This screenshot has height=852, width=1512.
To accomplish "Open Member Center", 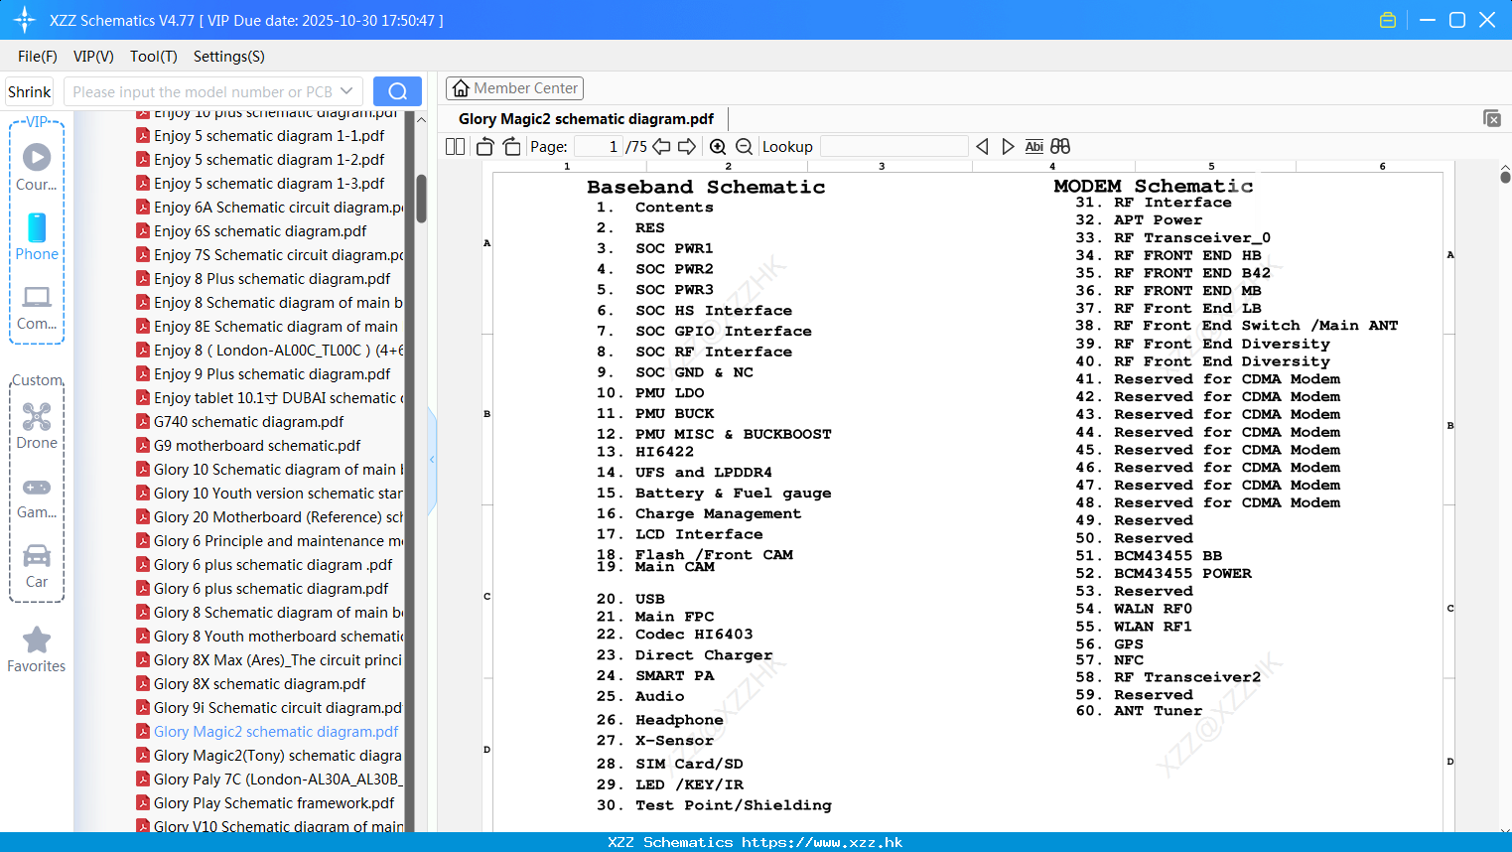I will (514, 88).
